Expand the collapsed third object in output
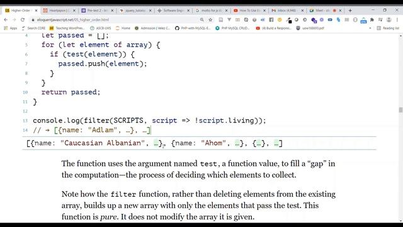Viewport: 403px width, 227px height. coord(259,143)
